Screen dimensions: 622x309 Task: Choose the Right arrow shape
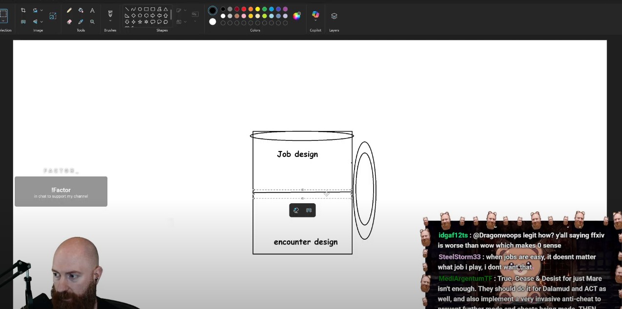[x=152, y=16]
